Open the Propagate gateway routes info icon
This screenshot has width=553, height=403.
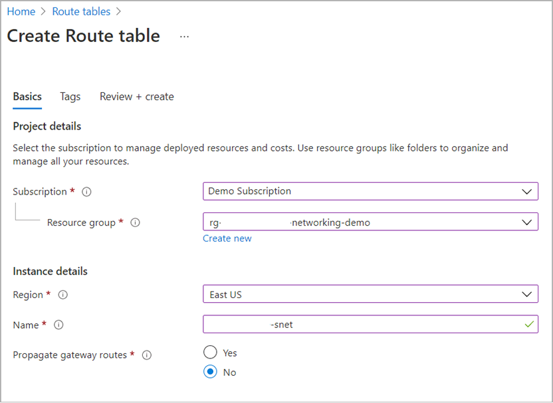pos(146,355)
